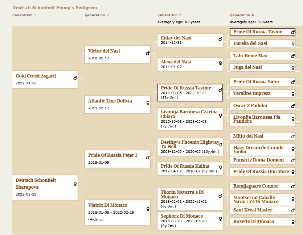Screen dimensions: 303x235
Task: Click the female icon beside Deutsch Schonheit Sharapova
Action: point(75,184)
